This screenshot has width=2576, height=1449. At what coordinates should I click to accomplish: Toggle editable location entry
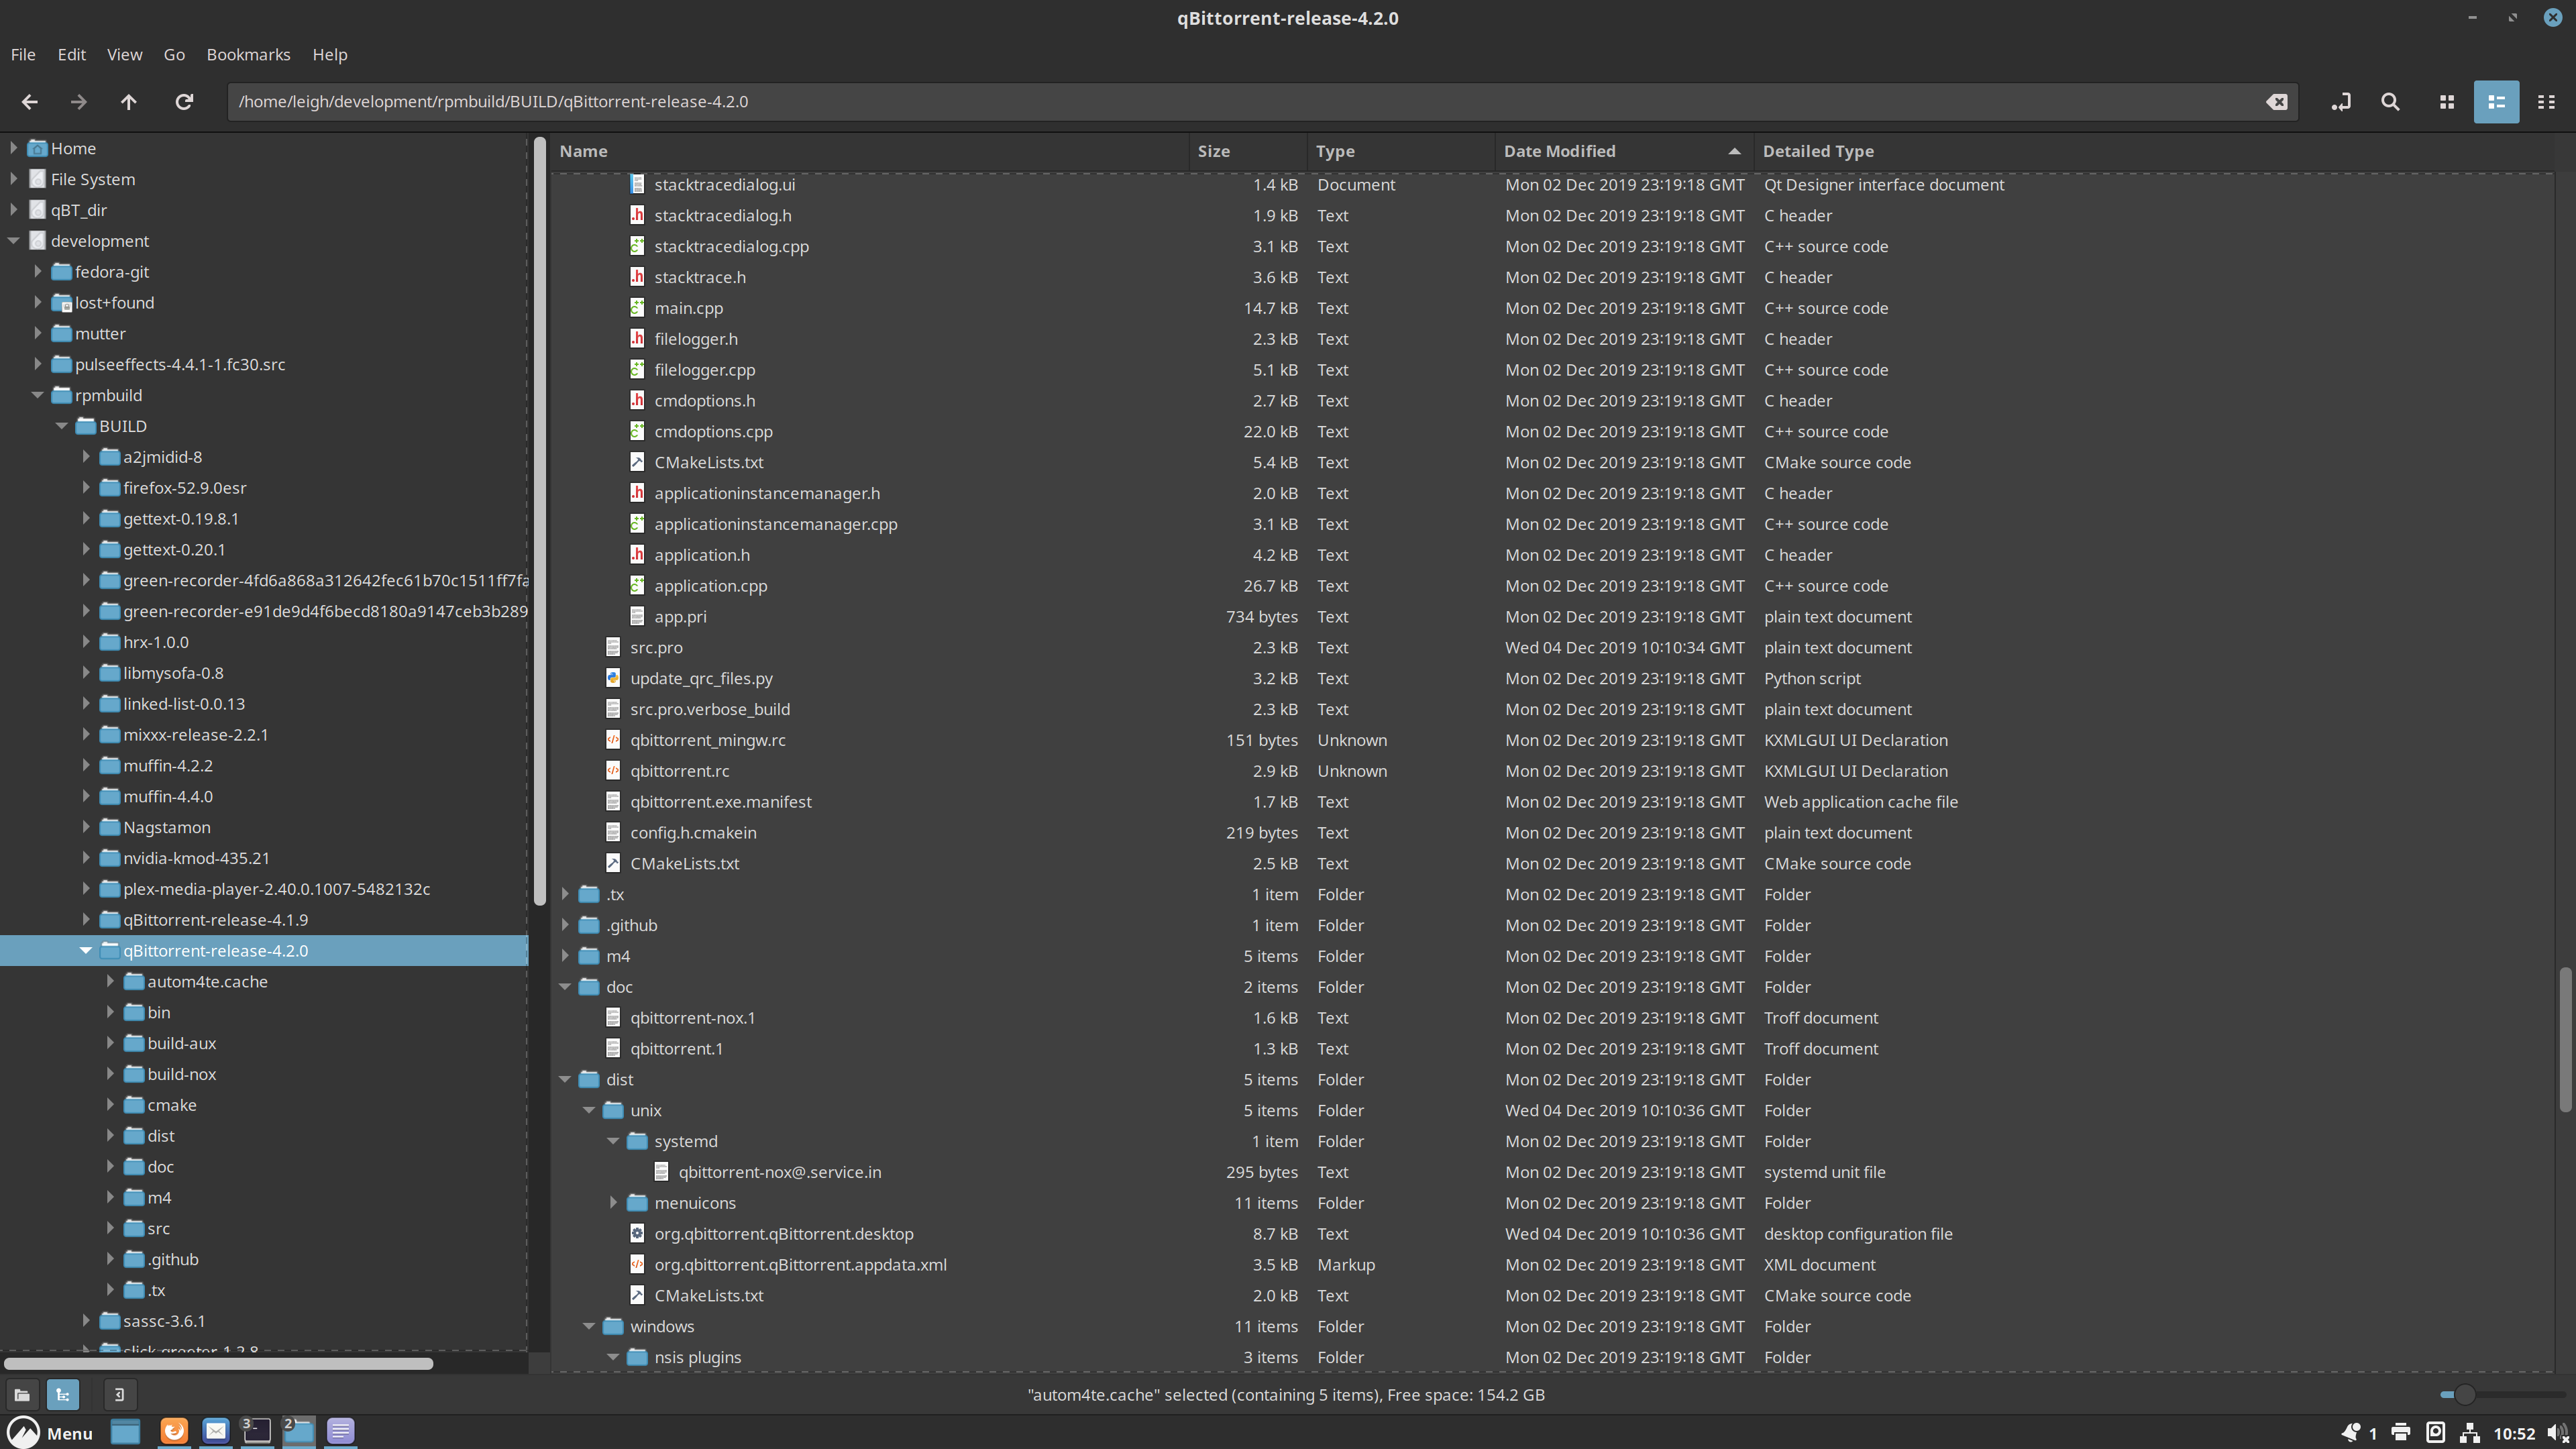(x=2341, y=101)
